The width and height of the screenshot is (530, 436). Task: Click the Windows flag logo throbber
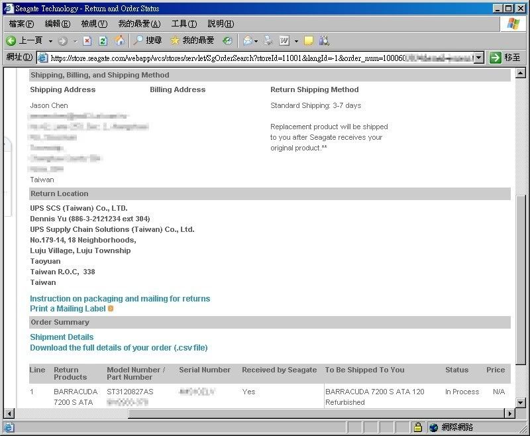pyautogui.click(x=513, y=24)
